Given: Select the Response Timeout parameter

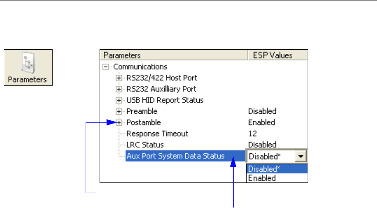Looking at the screenshot, I should (x=157, y=134).
